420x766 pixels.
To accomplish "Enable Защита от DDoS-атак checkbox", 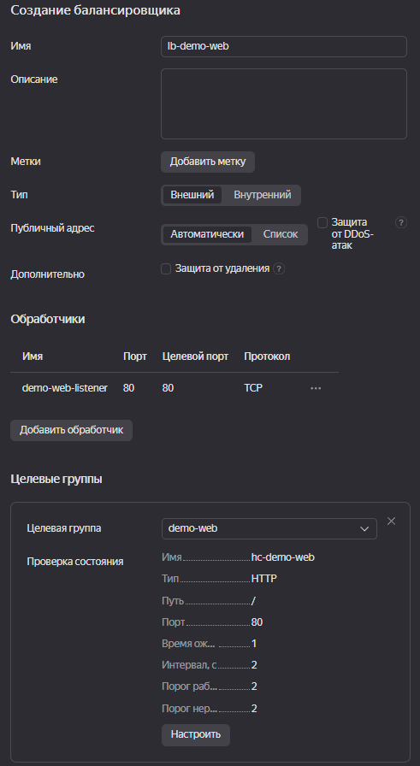I will tap(322, 223).
